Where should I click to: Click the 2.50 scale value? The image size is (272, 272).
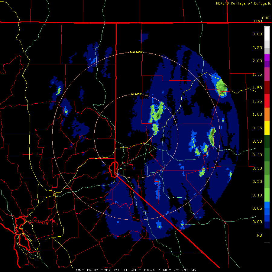257,47
